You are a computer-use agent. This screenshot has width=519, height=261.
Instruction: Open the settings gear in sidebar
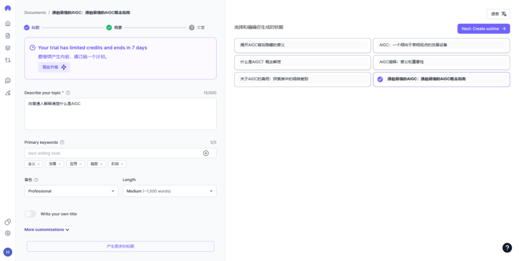[x=8, y=233]
